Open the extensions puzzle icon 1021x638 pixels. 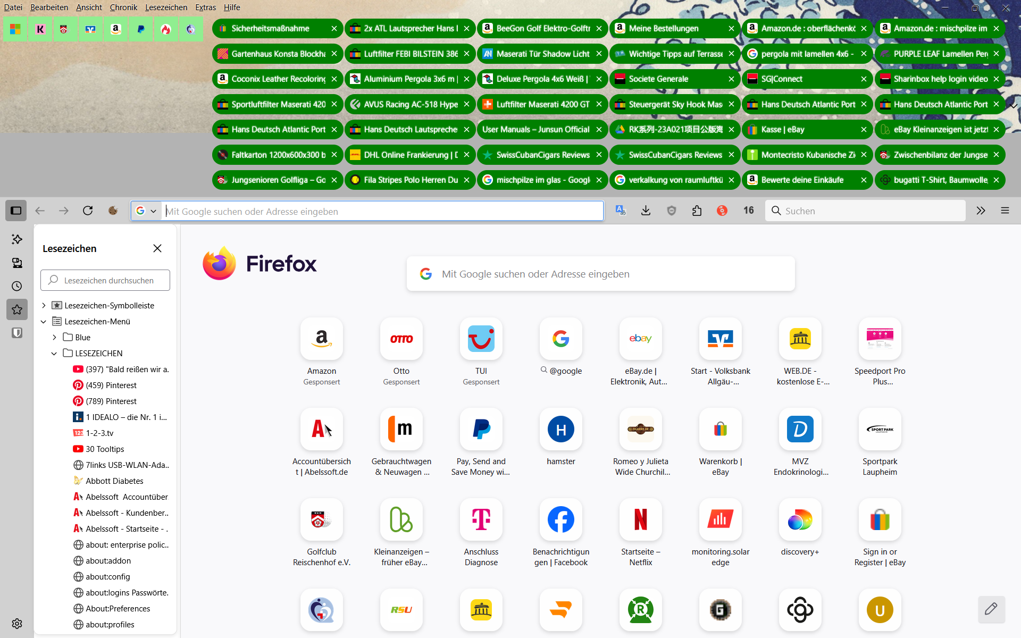coord(697,211)
